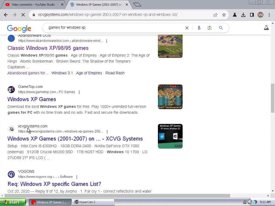Click the Abandonware DOS site favicon
The width and height of the screenshot is (275, 206).
[11, 38]
